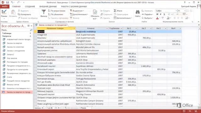Go to first record in navigator
The height and width of the screenshot is (113, 201).
coord(43,108)
